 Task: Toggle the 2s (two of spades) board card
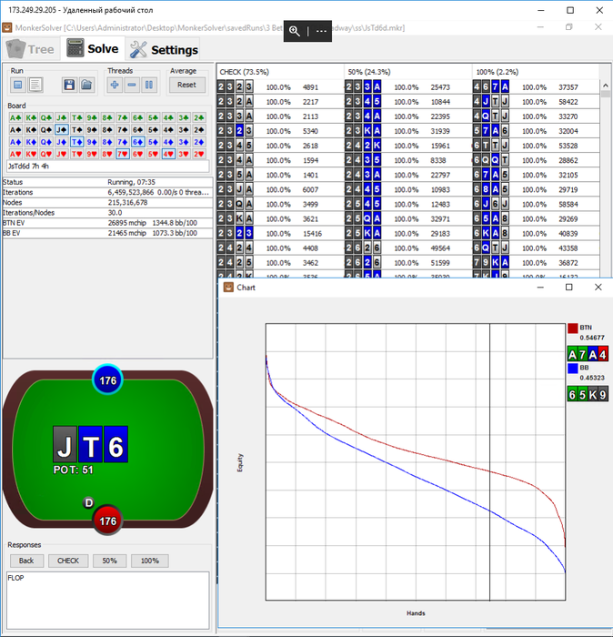[x=199, y=130]
